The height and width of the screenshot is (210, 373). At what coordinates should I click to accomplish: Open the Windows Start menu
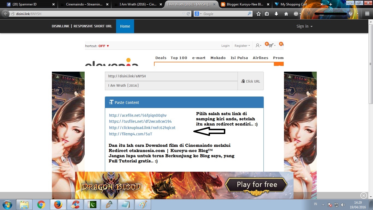click(x=7, y=205)
